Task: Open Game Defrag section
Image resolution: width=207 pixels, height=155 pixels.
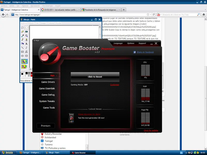Action: point(48,95)
